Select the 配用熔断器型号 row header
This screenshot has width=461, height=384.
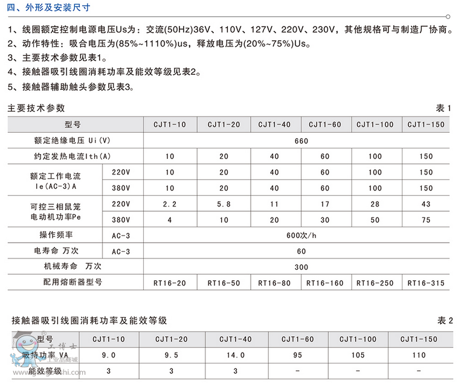(x=73, y=282)
